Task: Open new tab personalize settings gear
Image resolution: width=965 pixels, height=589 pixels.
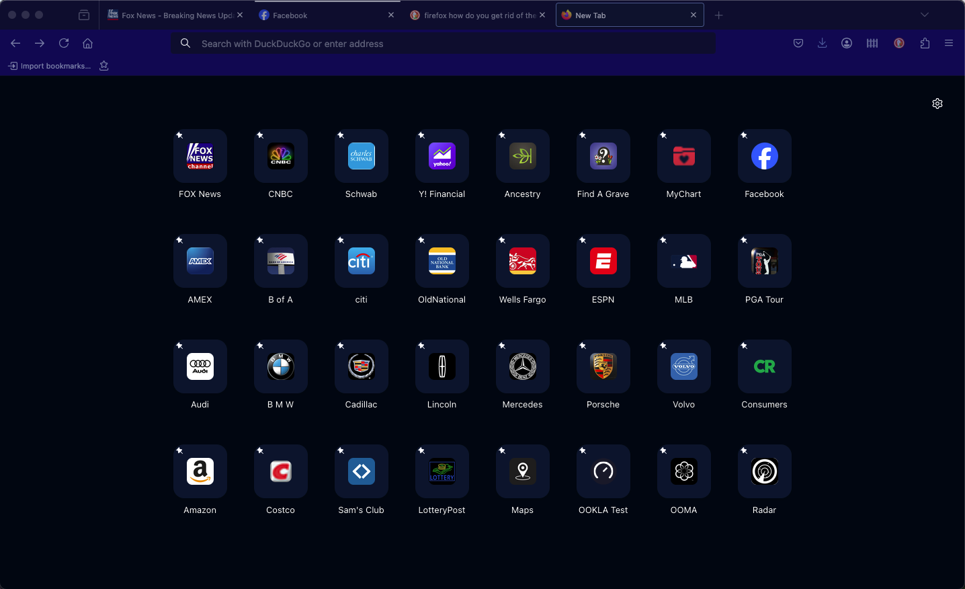Action: pos(937,104)
